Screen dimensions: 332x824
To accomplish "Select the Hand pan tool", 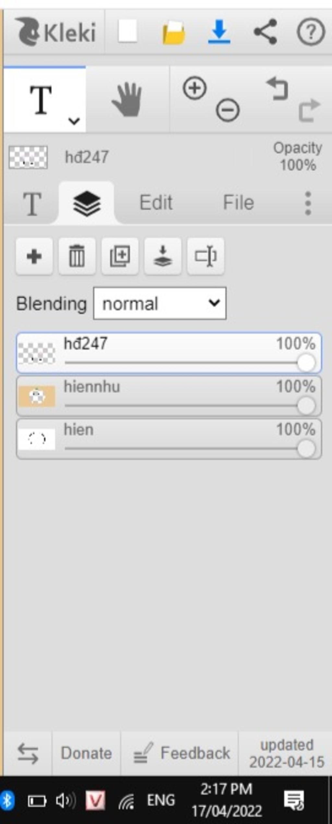I will point(127,99).
